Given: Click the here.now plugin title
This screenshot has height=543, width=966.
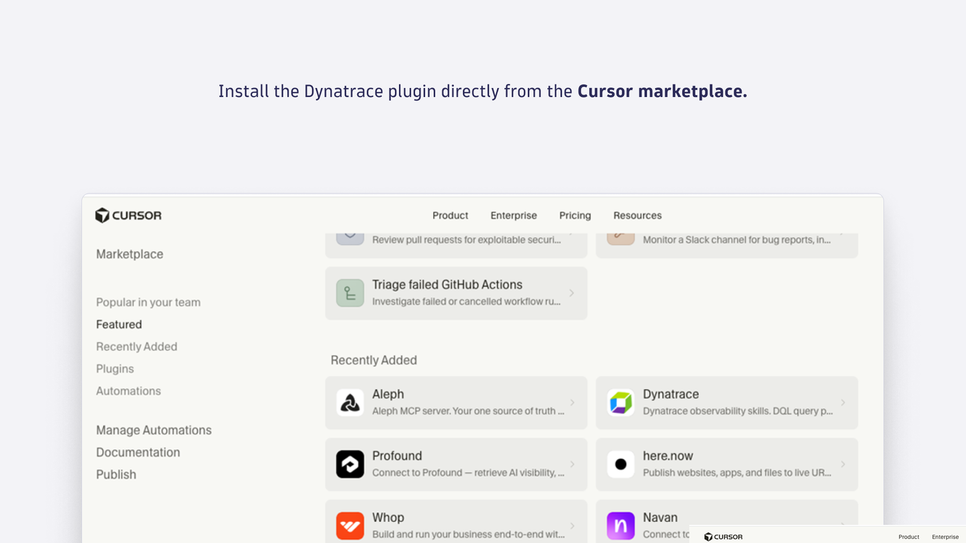Looking at the screenshot, I should 668,456.
